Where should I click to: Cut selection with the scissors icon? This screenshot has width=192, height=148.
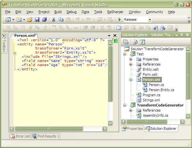(x=53, y=19)
